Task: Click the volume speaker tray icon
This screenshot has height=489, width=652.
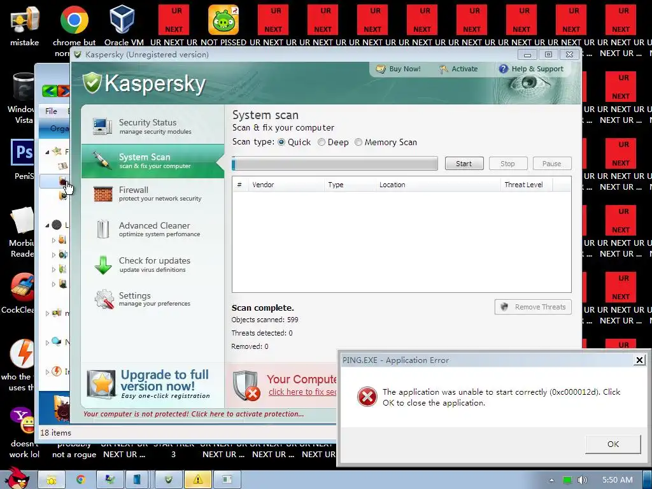Action: [582, 480]
